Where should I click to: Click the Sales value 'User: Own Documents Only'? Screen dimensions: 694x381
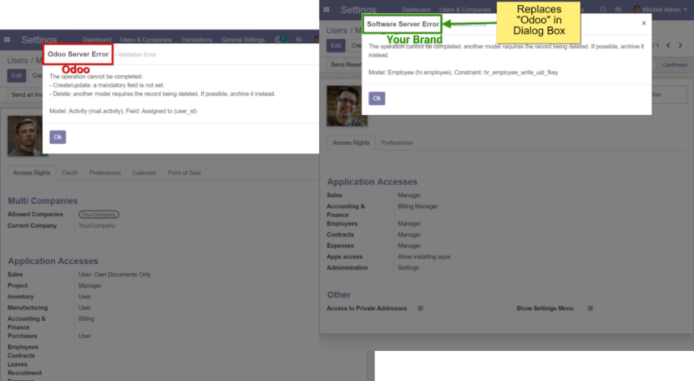(x=115, y=274)
